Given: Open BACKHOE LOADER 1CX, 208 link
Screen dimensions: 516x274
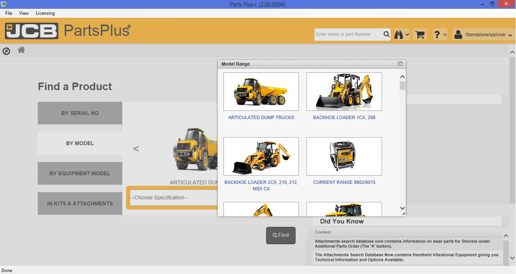Looking at the screenshot, I should click(x=344, y=117).
